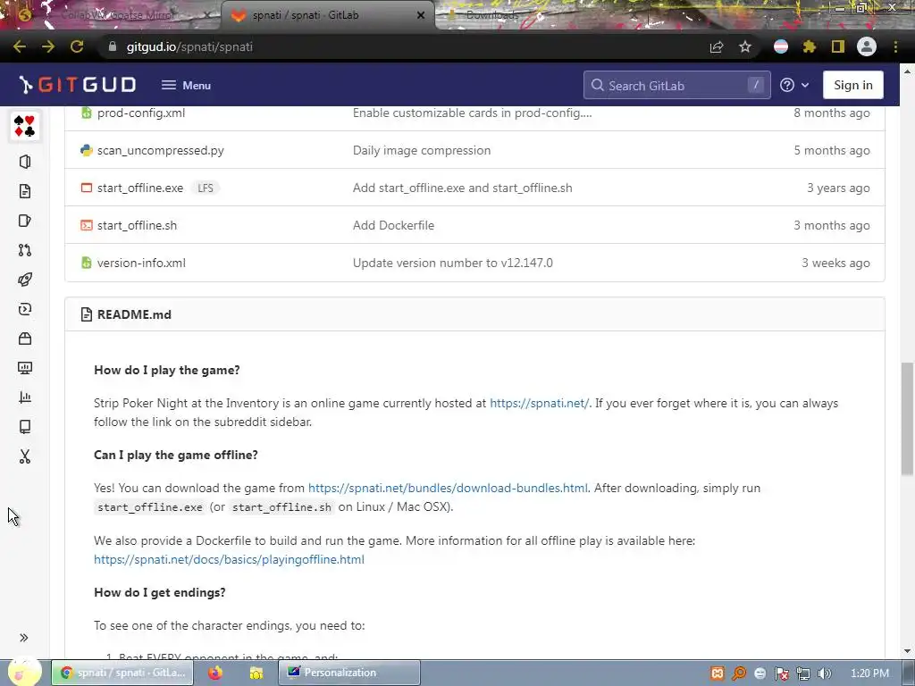Open Monitor sidebar icon
The image size is (915, 686).
[x=24, y=367]
